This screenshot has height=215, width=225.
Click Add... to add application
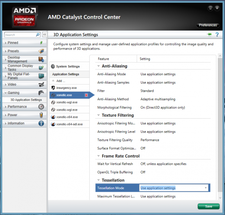(x=61, y=81)
